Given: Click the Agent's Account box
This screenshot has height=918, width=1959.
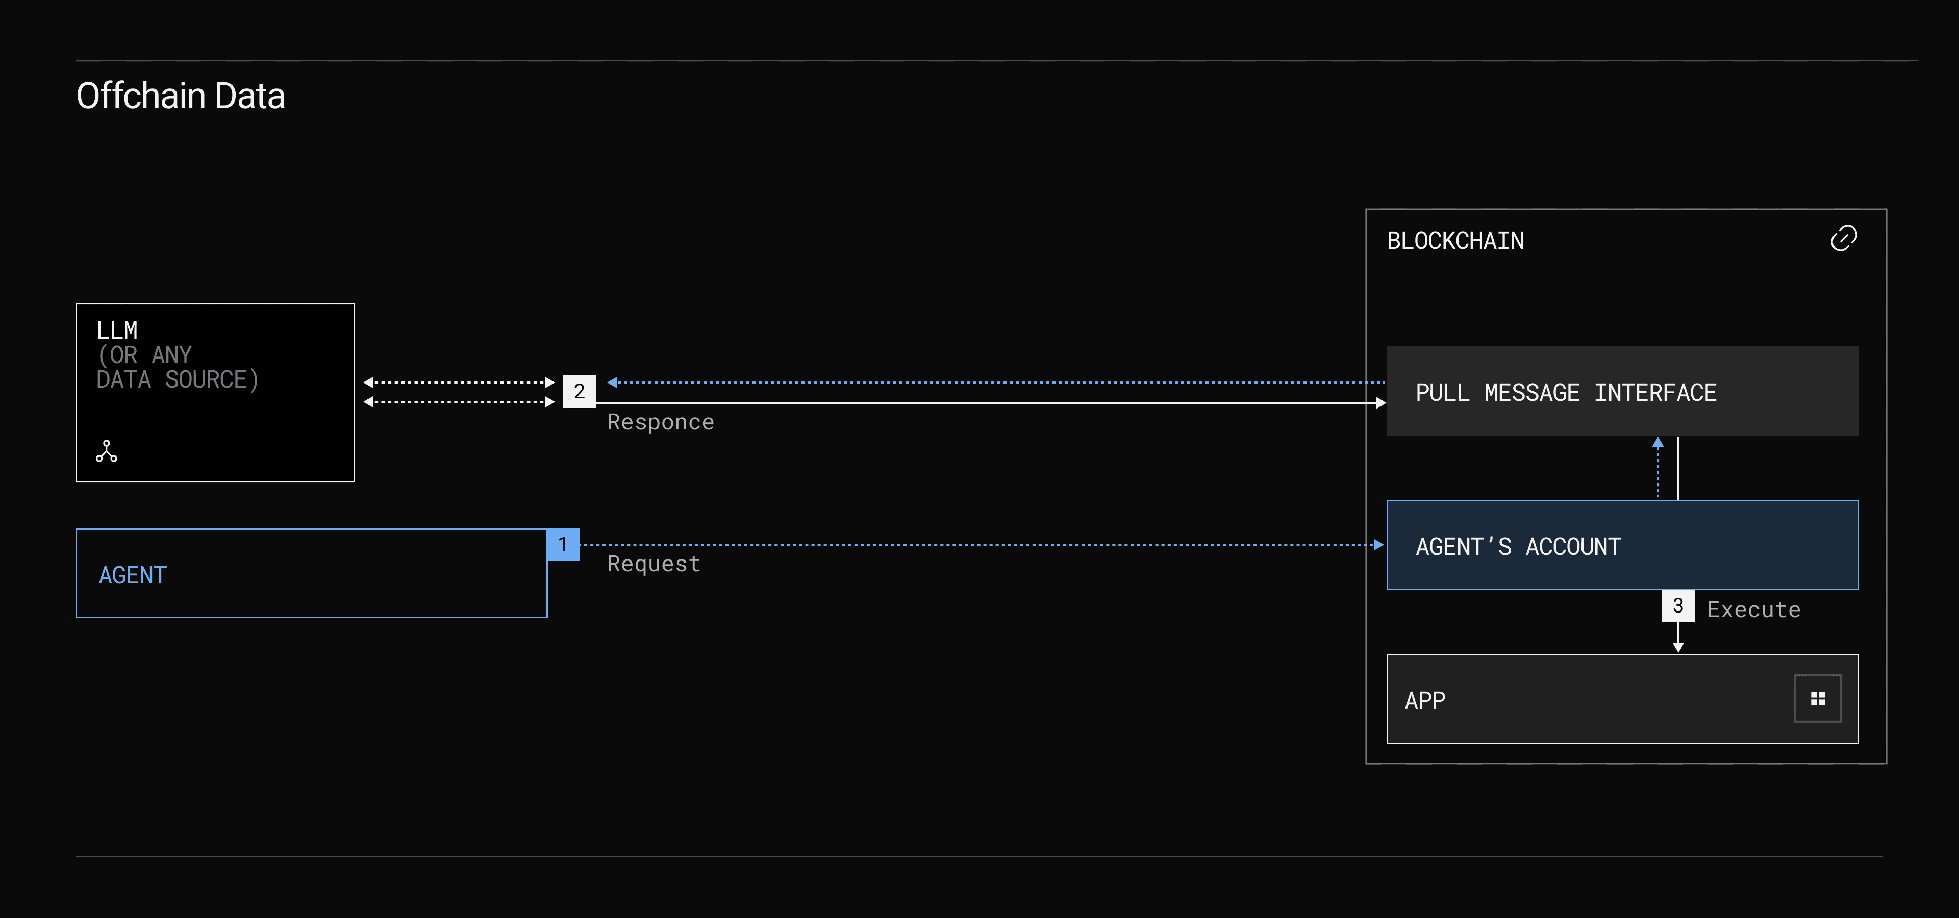Looking at the screenshot, I should pyautogui.click(x=1621, y=545).
